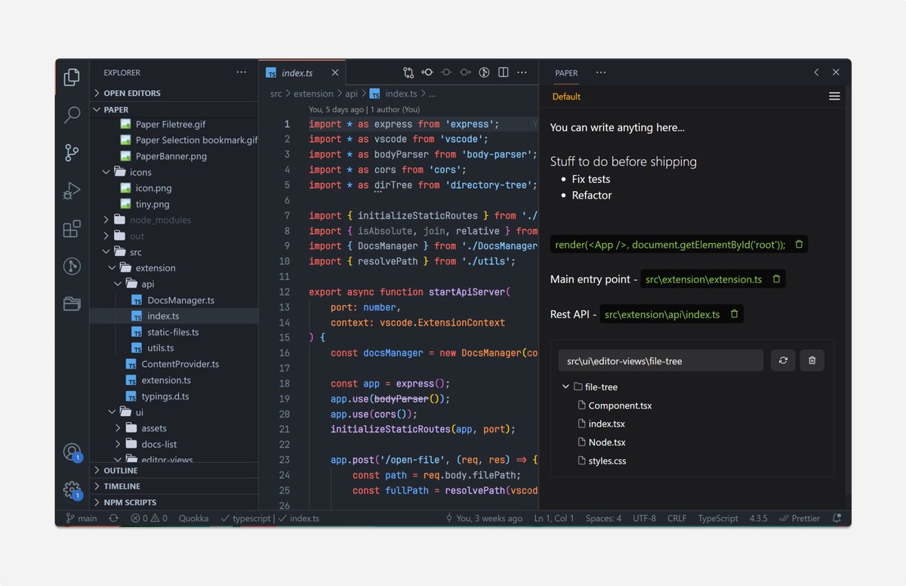Click the back chevron in Paper panel
The image size is (906, 586).
click(816, 72)
